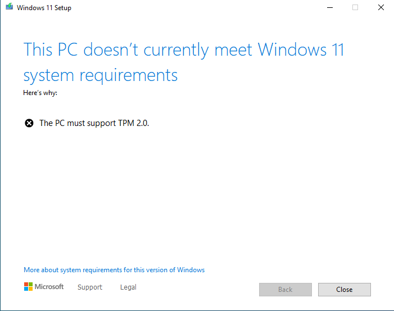
Task: Click the 'The PC must support TPM 2.0.' message
Action: (94, 123)
